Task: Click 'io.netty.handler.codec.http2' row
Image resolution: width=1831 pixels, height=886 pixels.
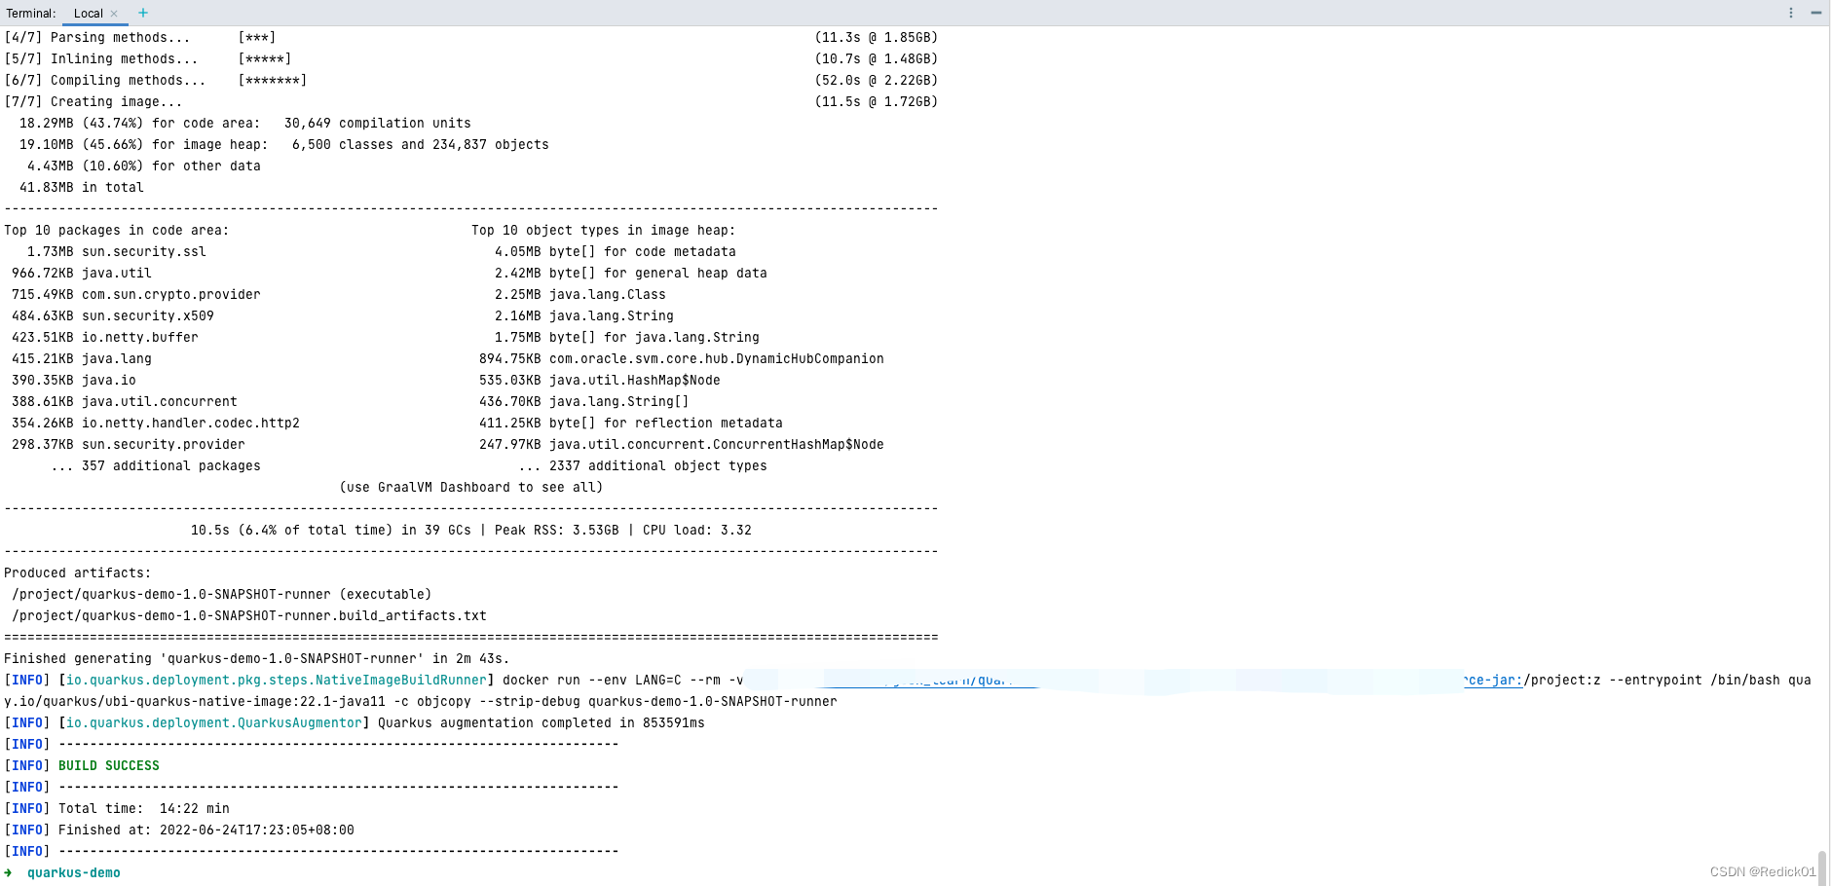Action: pyautogui.click(x=156, y=423)
